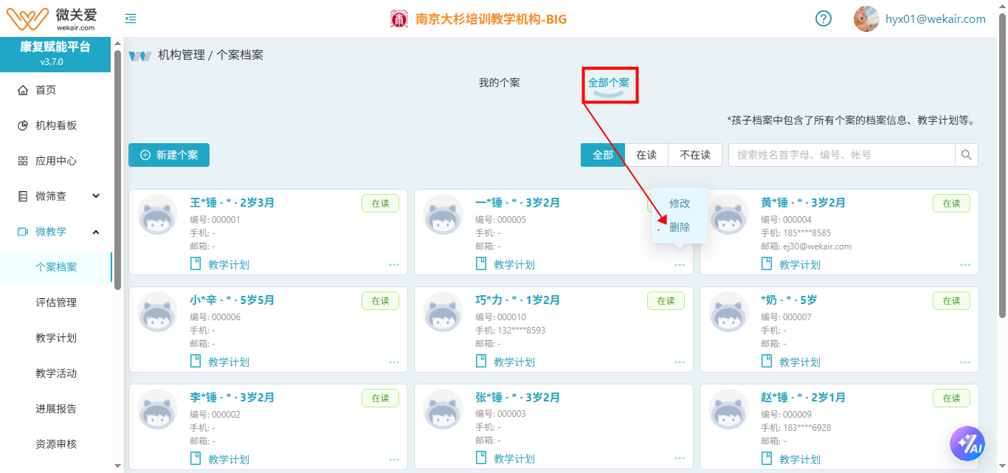Select the 在读 filter option

[x=646, y=155]
